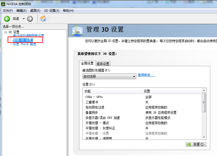Collapse the 3D 设置 tree node
Screen dimensions: 217x156
[x=5, y=32]
